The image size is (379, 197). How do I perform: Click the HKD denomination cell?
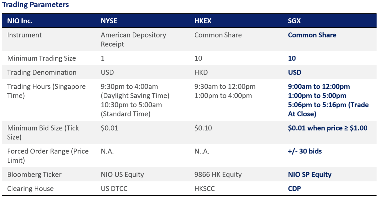[201, 72]
